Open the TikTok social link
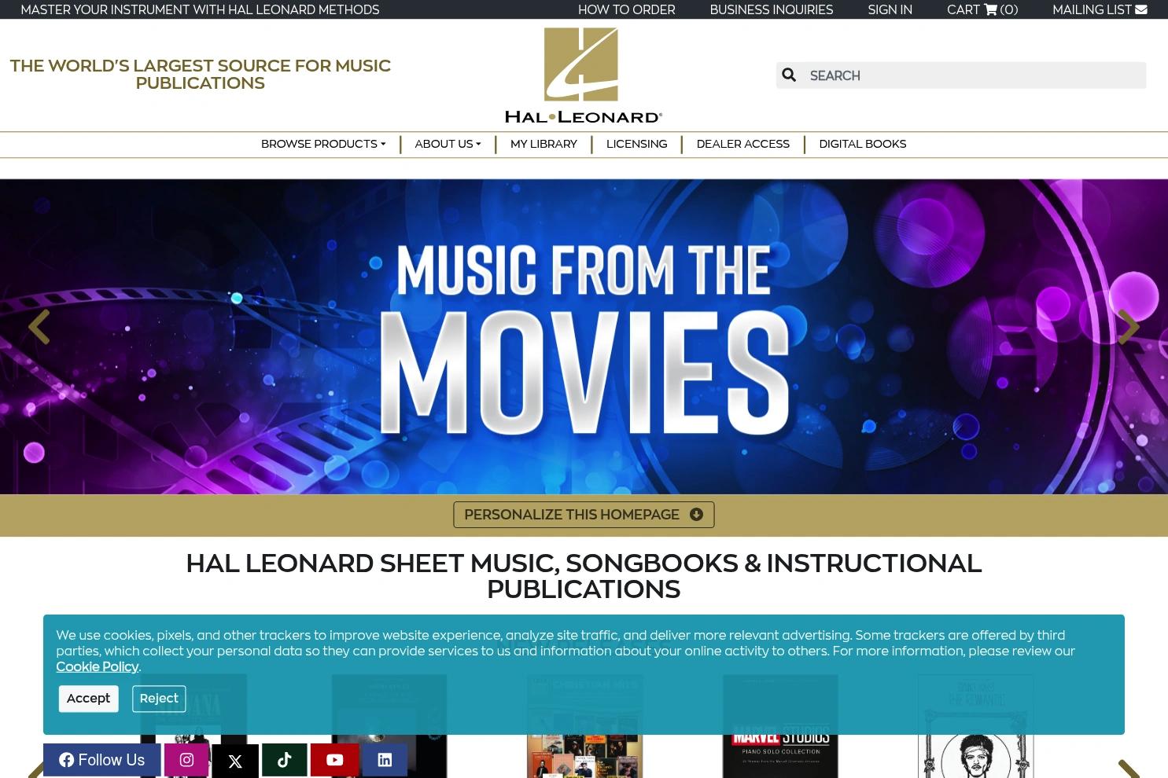 284,760
